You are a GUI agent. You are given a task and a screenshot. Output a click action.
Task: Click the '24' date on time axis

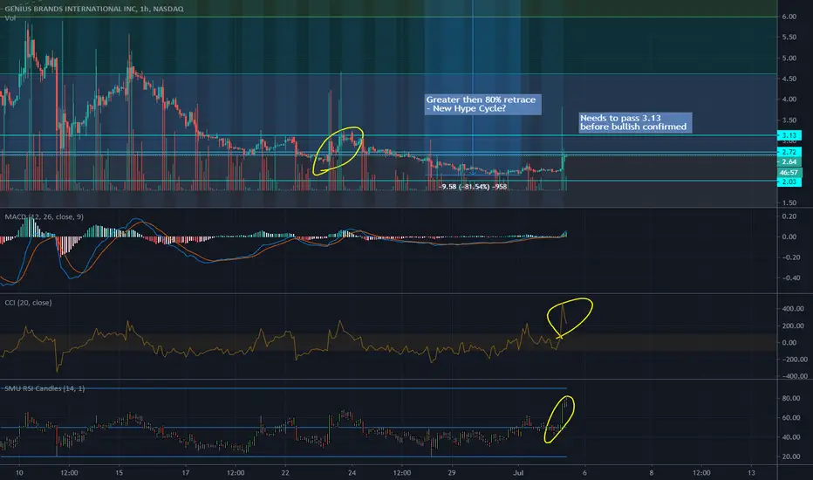pos(352,473)
